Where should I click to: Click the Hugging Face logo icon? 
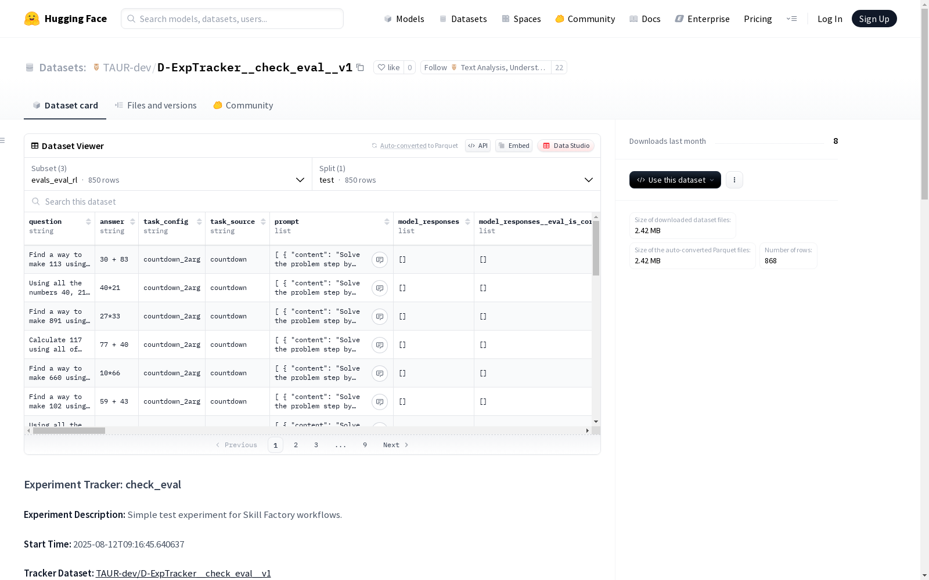[32, 19]
